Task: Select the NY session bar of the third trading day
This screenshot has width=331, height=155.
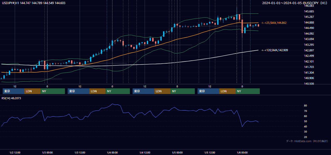Action: (x=183, y=91)
